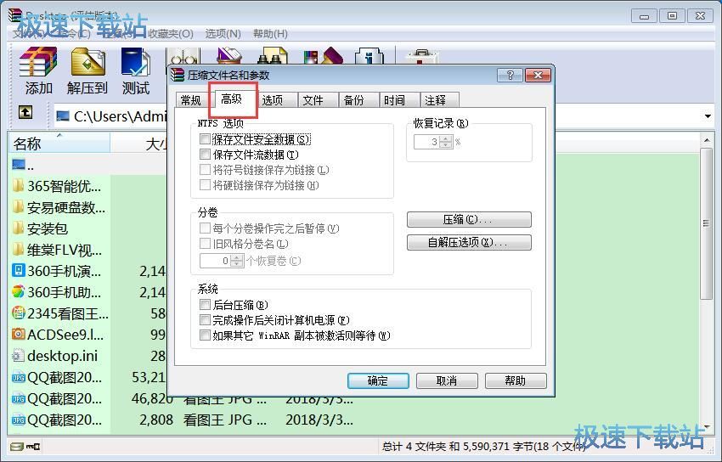Screen dimensions: 722x462
Task: Click the 取消 button
Action: point(447,380)
